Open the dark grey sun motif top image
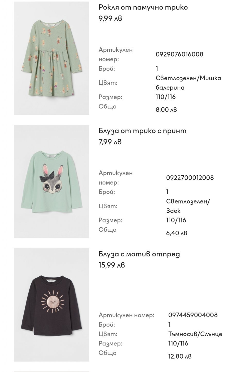 click(x=51, y=305)
